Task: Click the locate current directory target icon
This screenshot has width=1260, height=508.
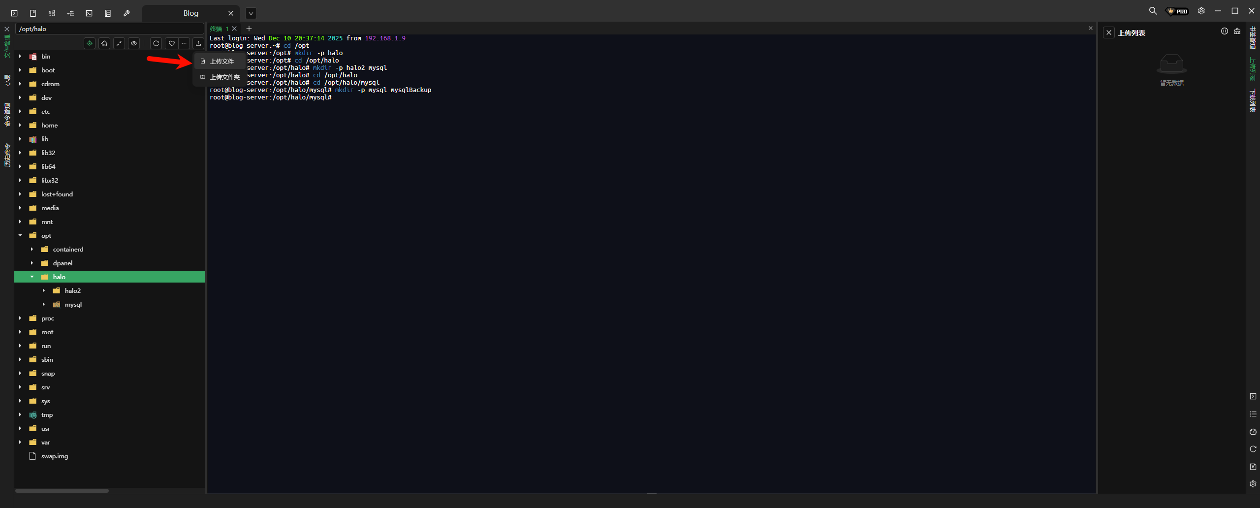Action: 90,43
